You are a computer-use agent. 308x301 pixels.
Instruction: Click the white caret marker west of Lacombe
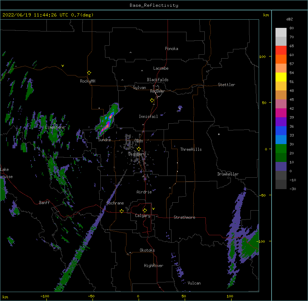[142, 70]
